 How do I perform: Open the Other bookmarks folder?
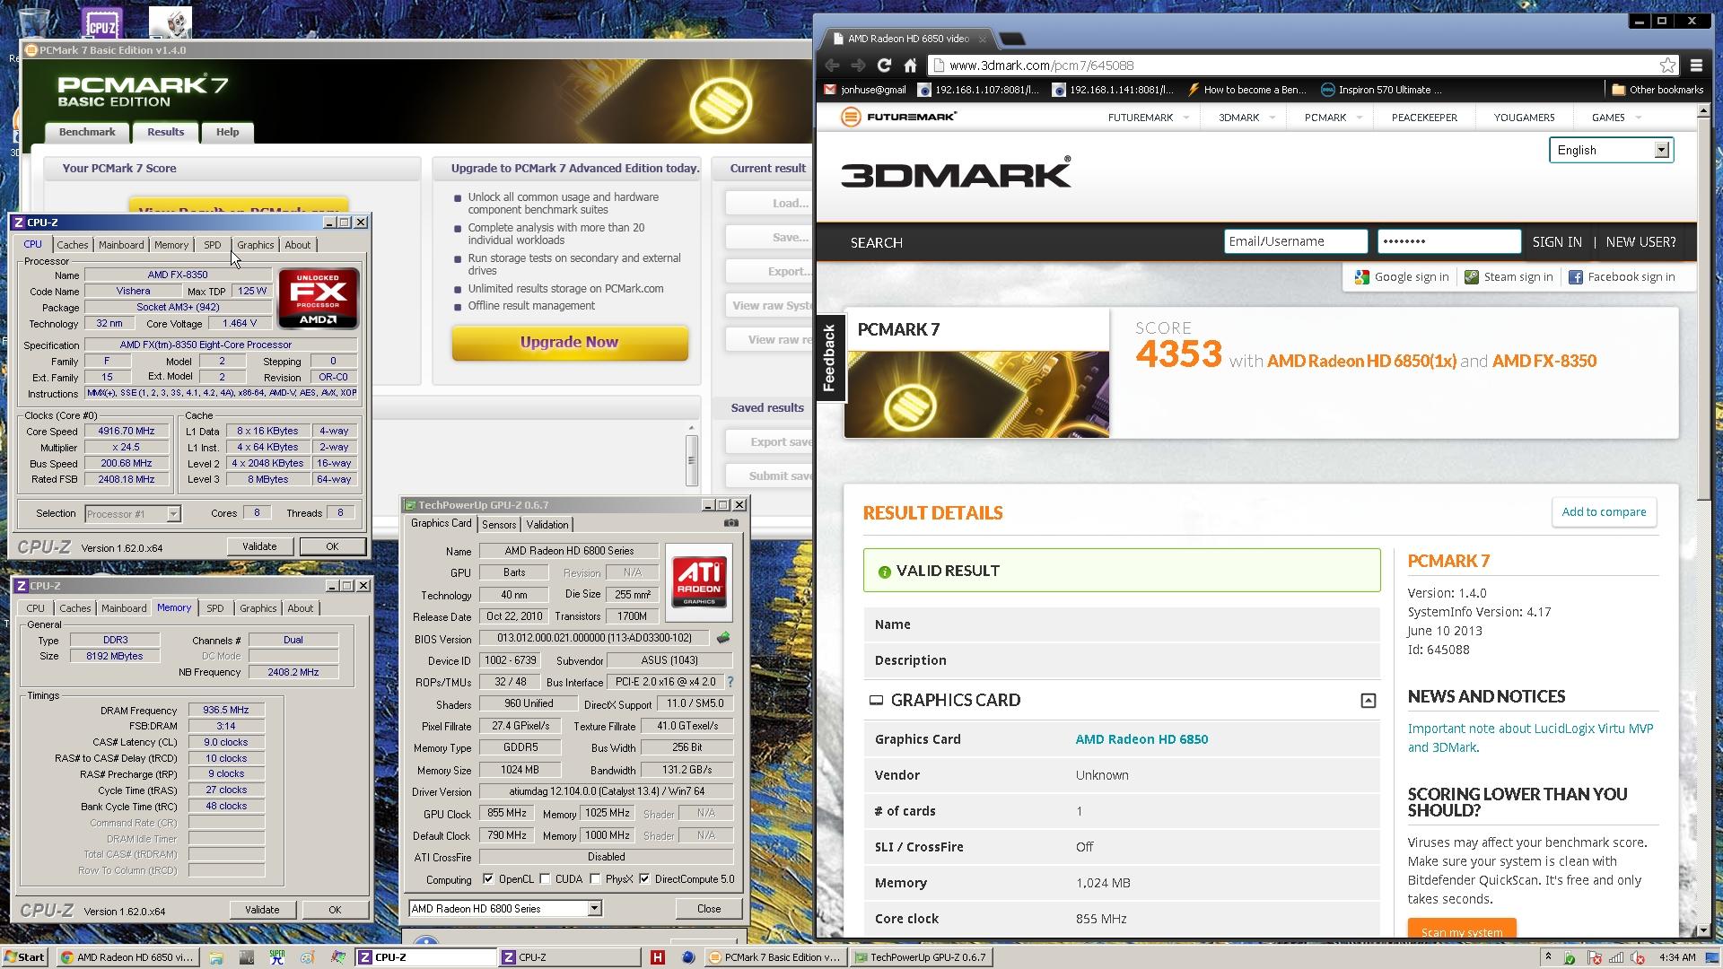pyautogui.click(x=1657, y=89)
